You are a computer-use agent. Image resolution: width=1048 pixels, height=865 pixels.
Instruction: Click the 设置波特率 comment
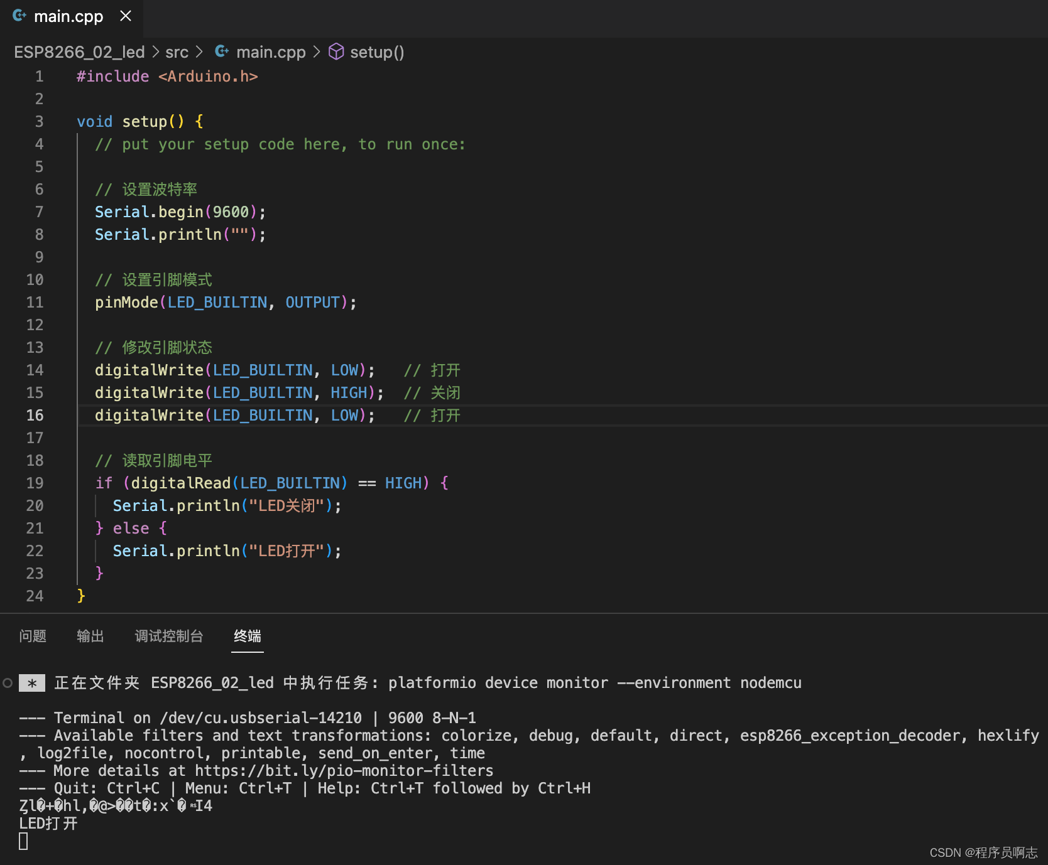pyautogui.click(x=146, y=190)
